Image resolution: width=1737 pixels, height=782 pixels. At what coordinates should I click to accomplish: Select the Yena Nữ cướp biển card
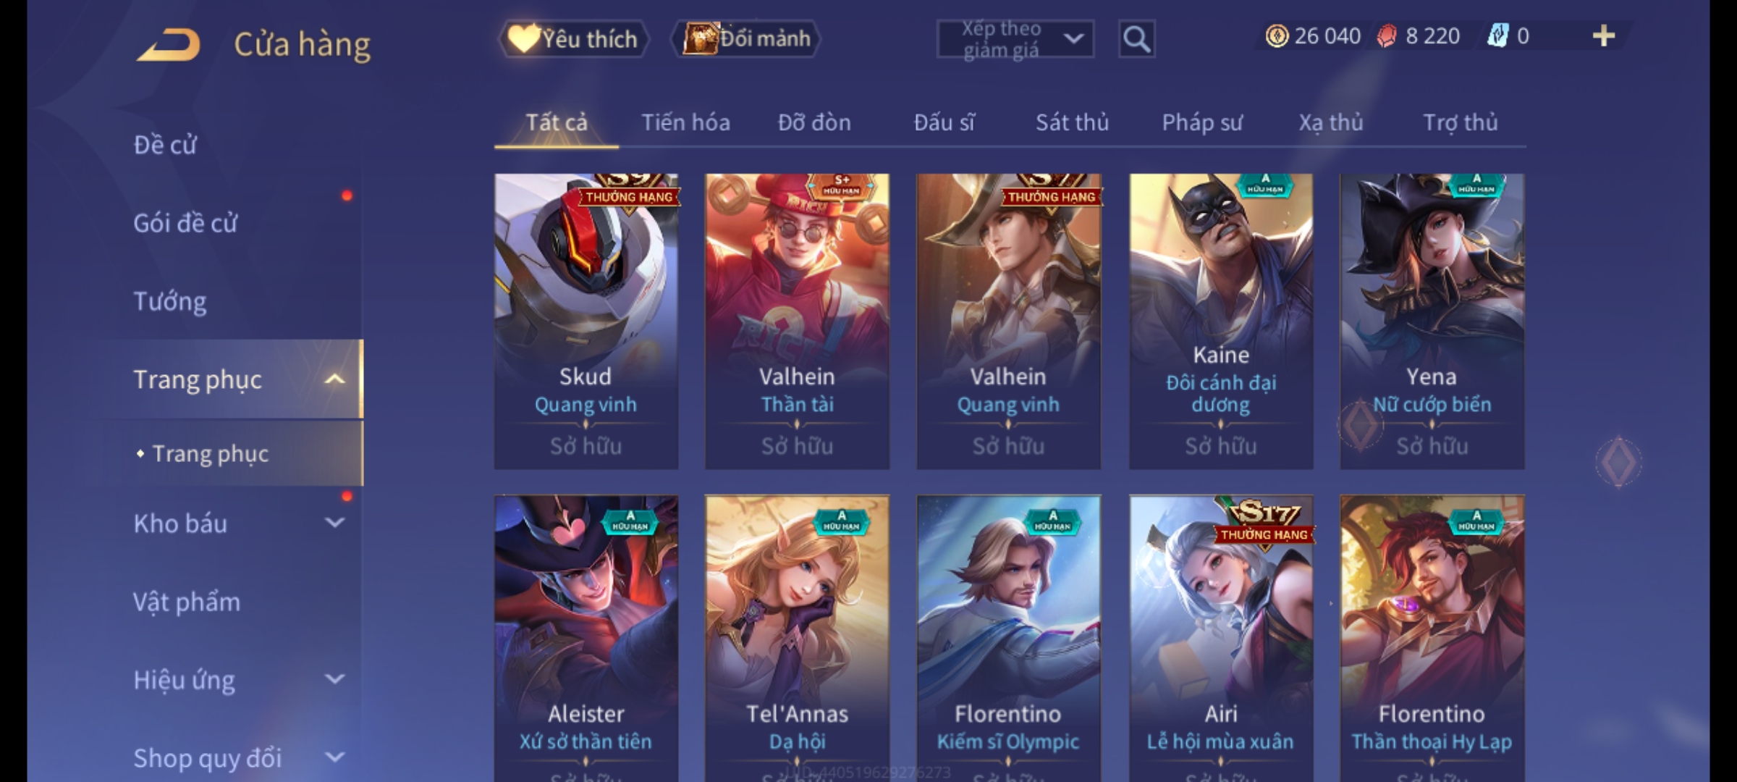(x=1432, y=321)
